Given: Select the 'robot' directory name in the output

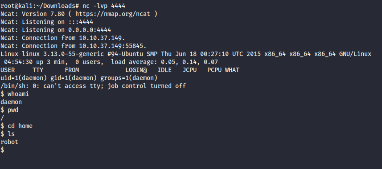Looking at the screenshot, I should point(9,142).
